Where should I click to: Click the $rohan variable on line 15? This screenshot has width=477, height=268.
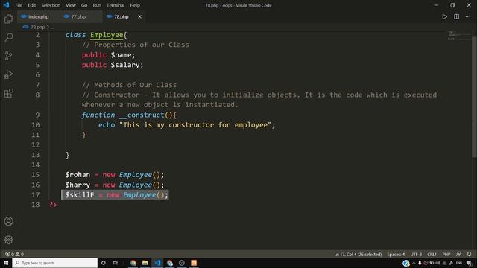click(78, 175)
